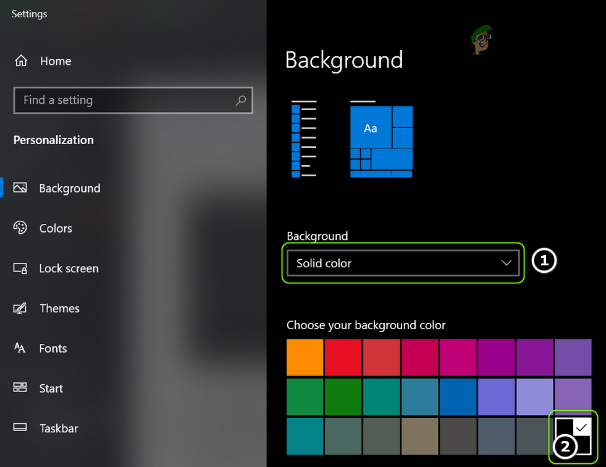The height and width of the screenshot is (467, 606).
Task: Click the dropdown chevron beside Solid color
Action: tap(507, 263)
